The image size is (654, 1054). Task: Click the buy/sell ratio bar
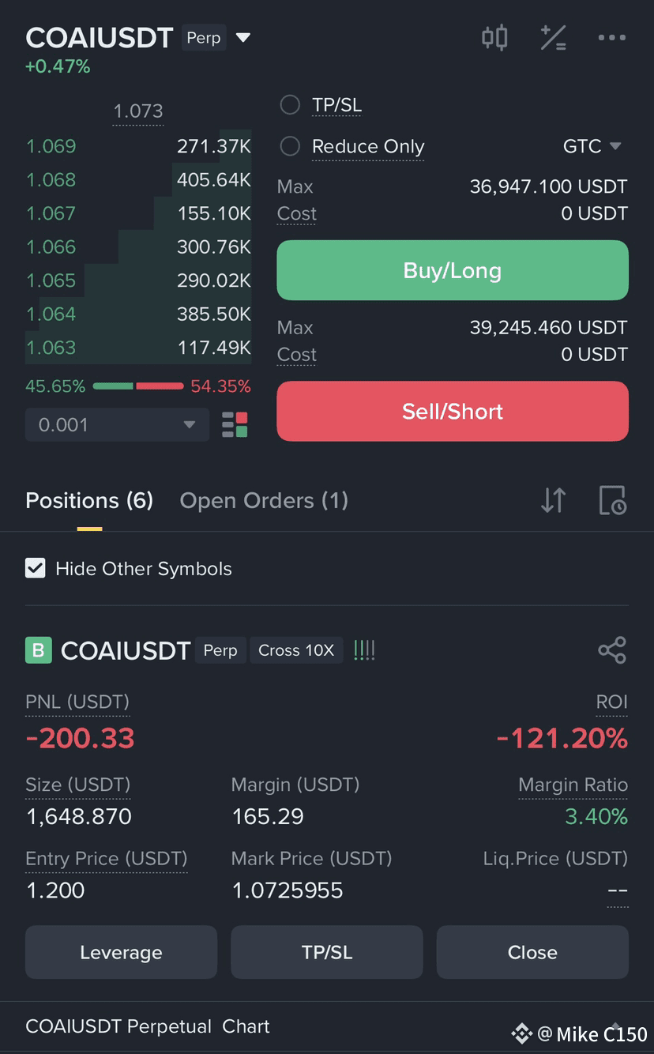point(138,386)
